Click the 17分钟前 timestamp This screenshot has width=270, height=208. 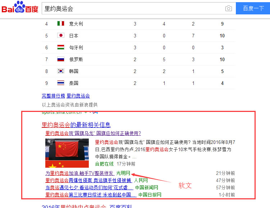point(126,164)
